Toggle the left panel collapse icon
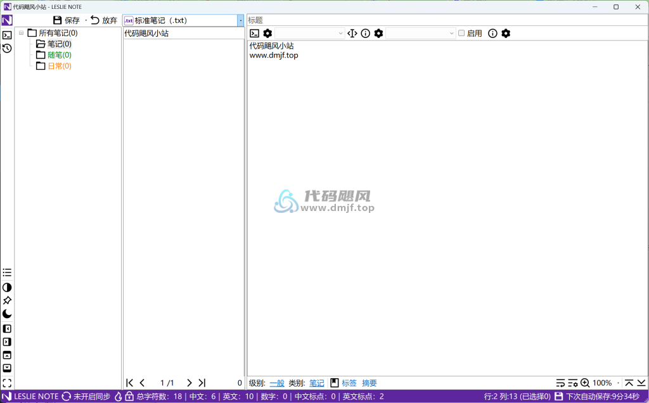The height and width of the screenshot is (403, 649). click(7, 329)
